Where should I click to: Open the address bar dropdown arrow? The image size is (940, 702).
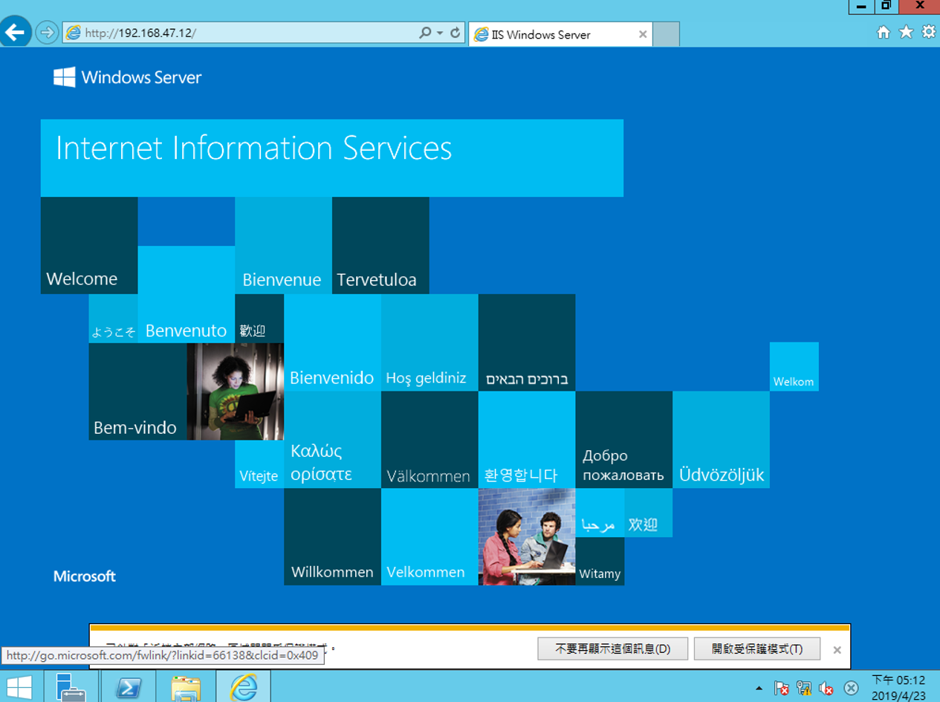click(x=440, y=33)
